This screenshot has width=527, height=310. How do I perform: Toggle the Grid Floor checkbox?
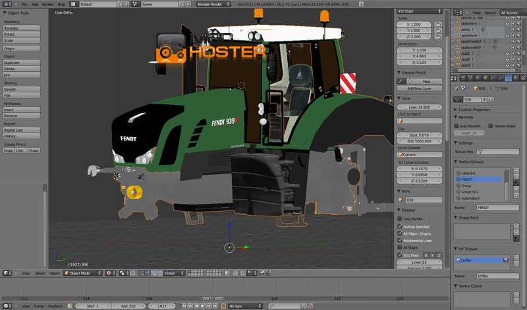tap(400, 255)
